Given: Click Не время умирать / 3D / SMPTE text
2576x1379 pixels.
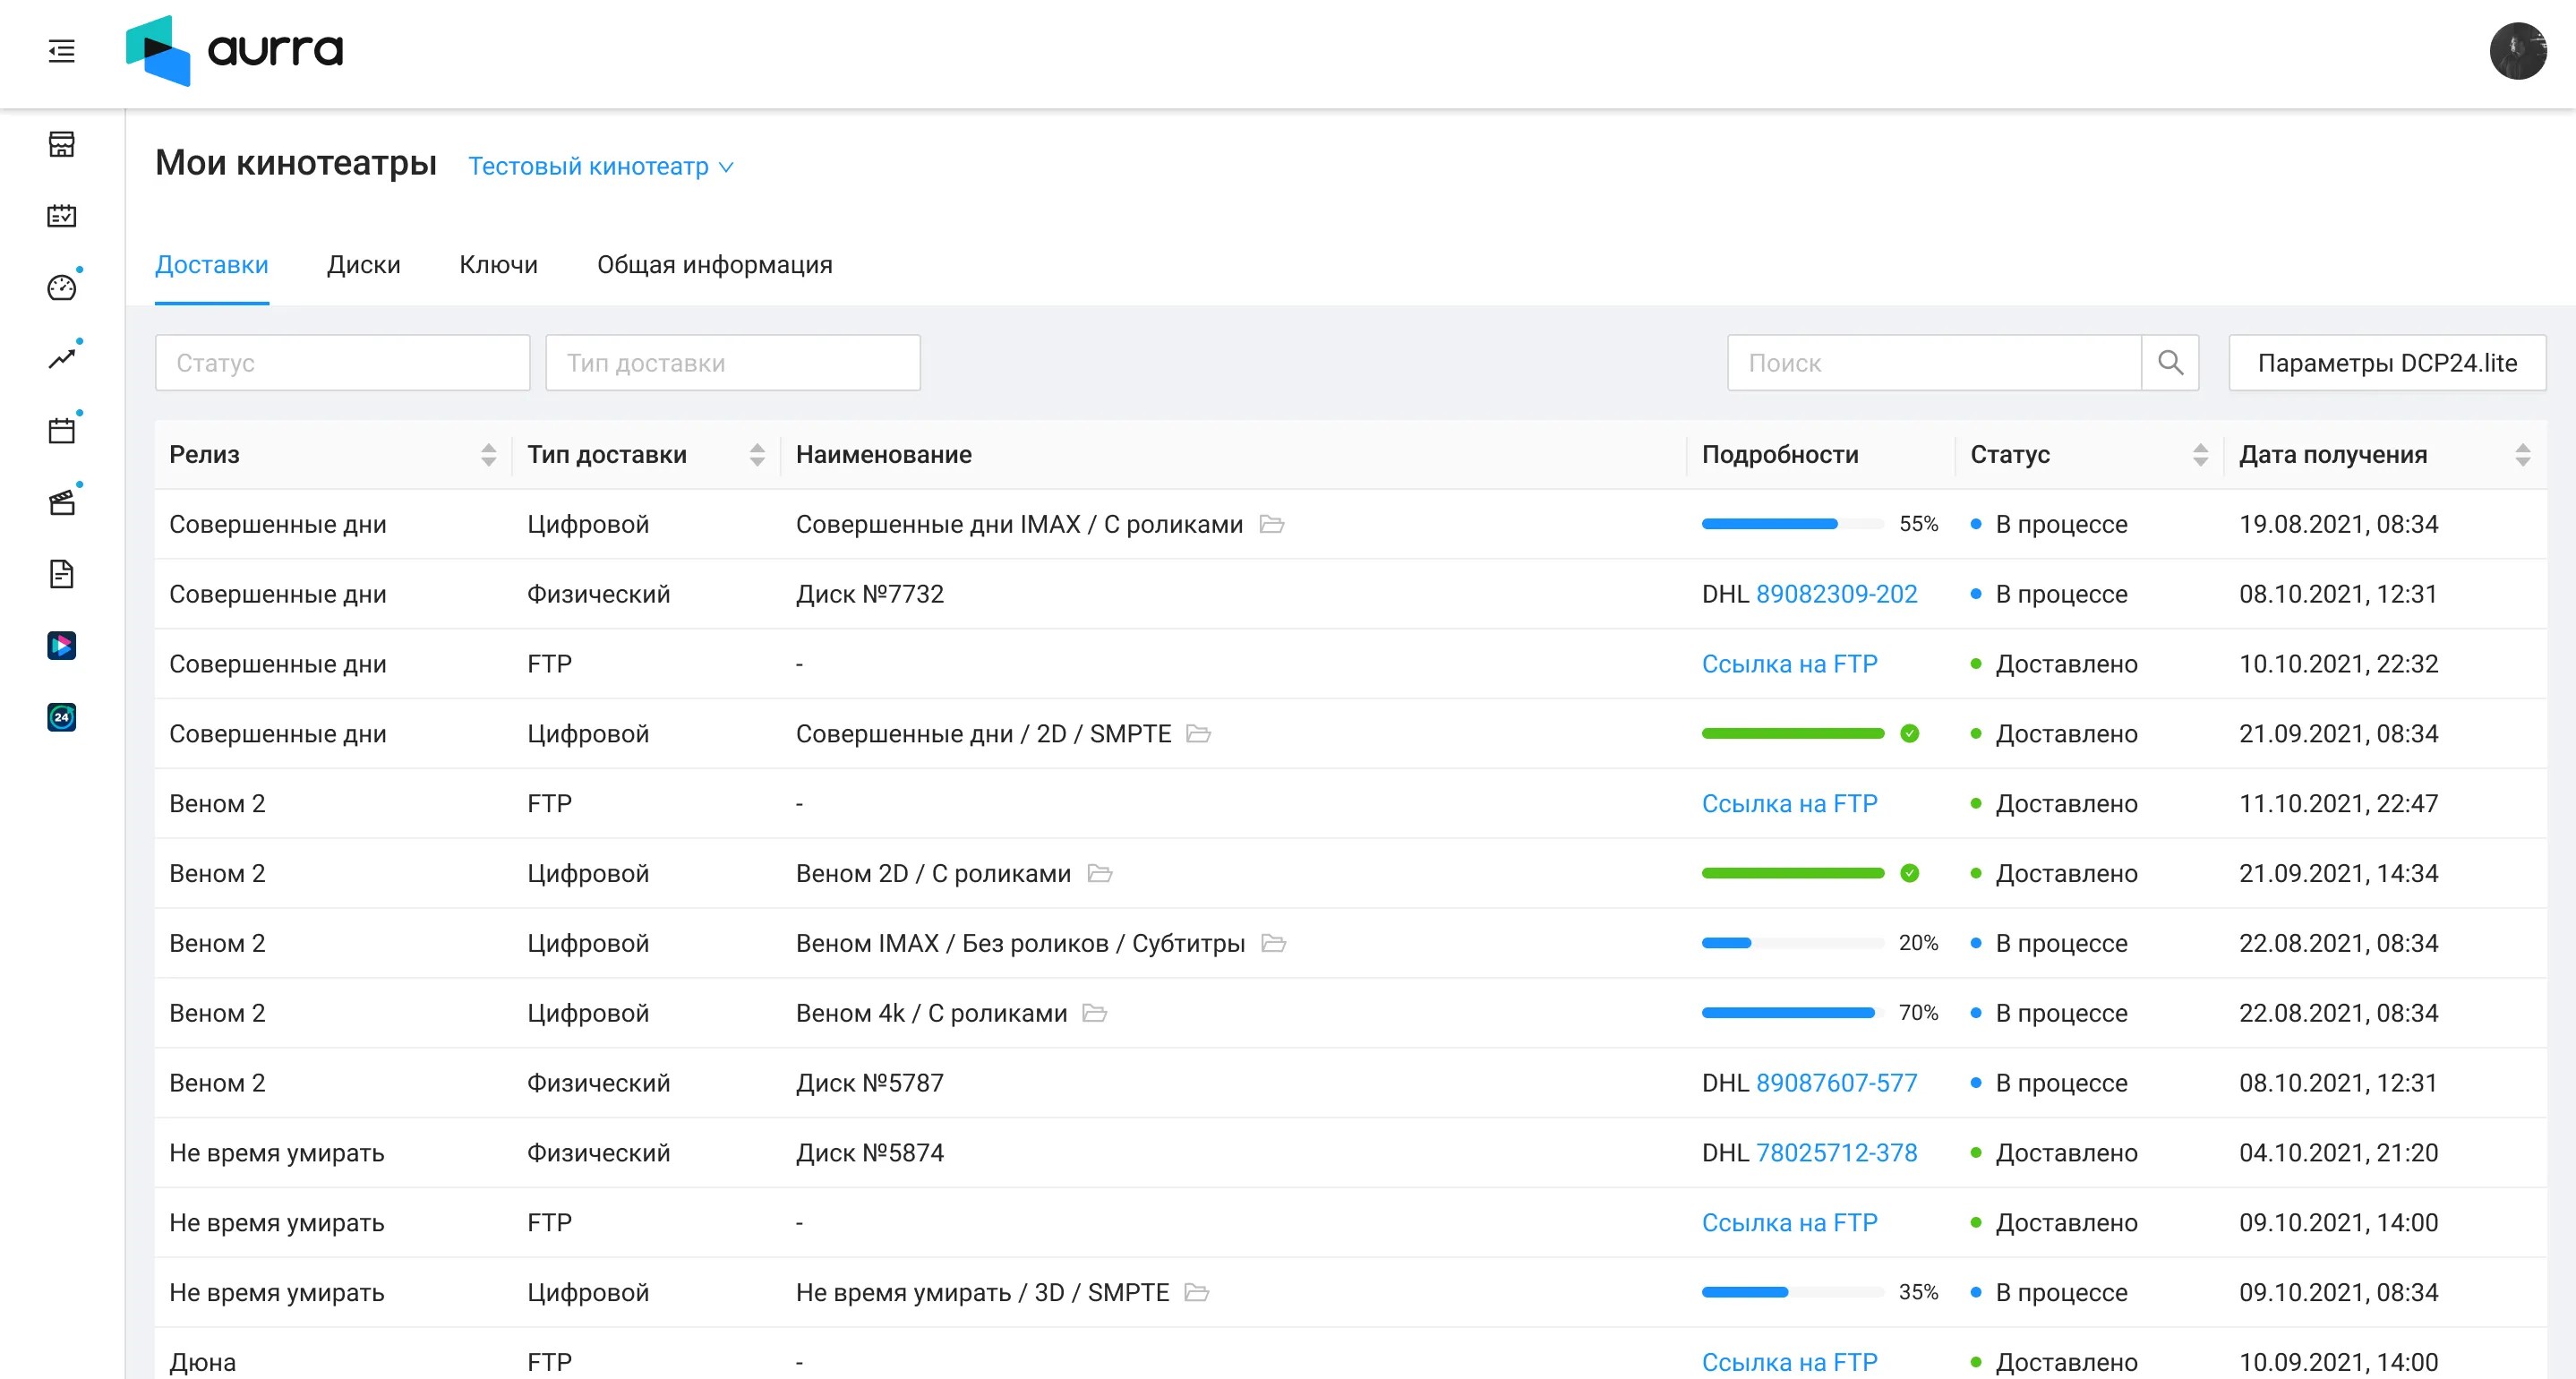Looking at the screenshot, I should click(x=983, y=1293).
